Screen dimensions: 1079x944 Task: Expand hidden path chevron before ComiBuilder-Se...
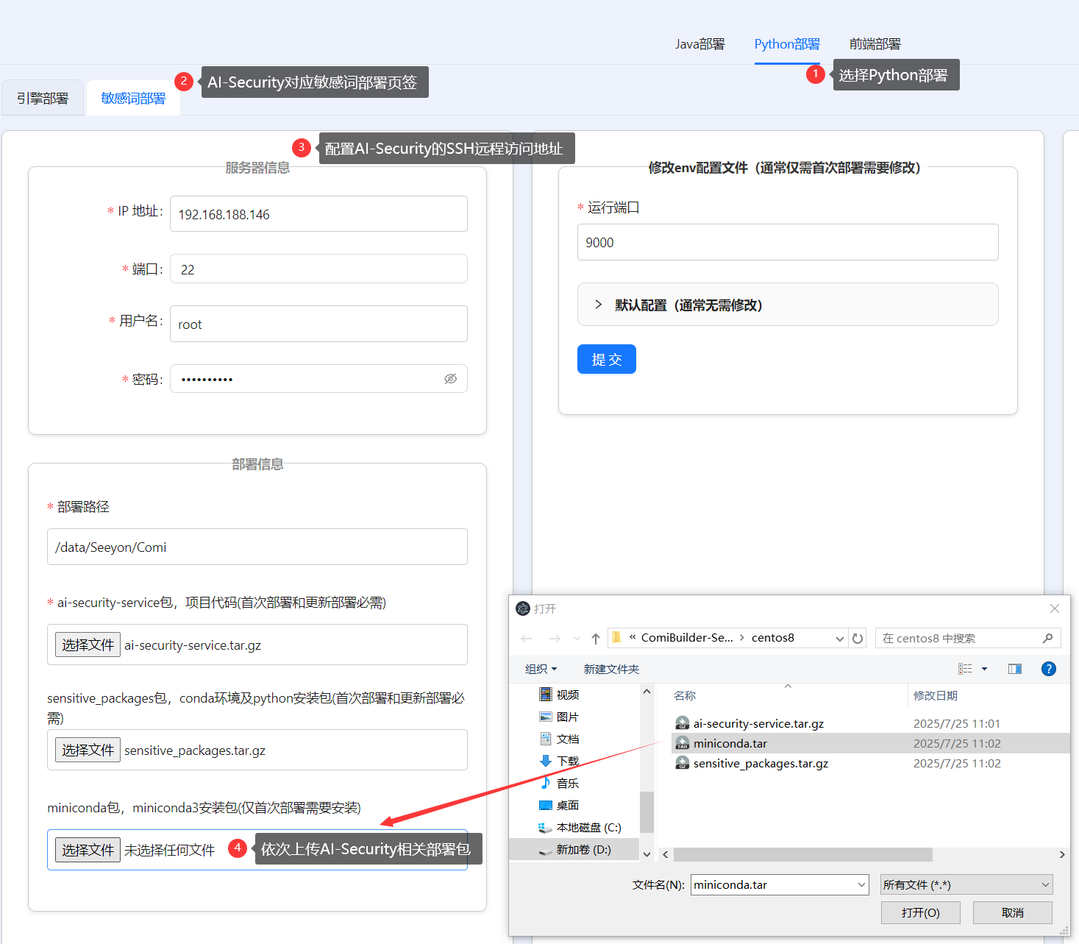coord(633,638)
